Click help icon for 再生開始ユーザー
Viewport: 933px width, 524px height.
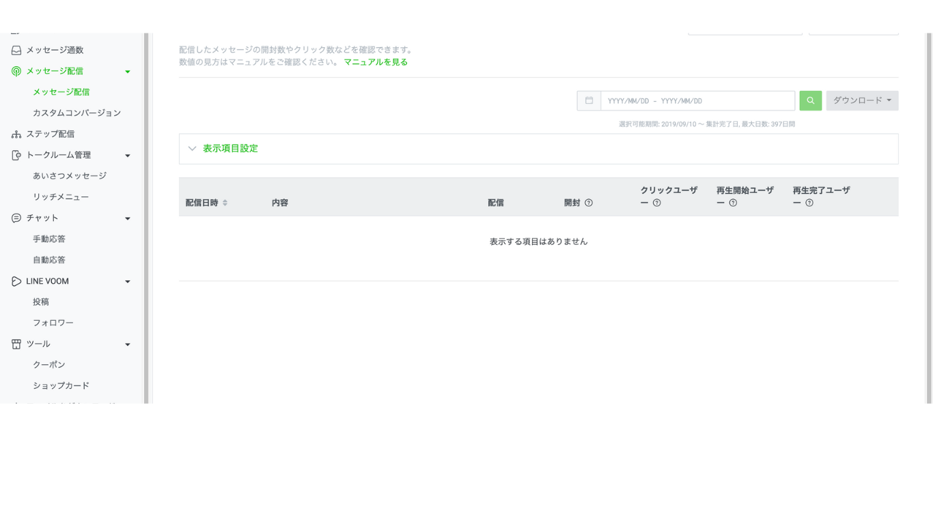[733, 203]
